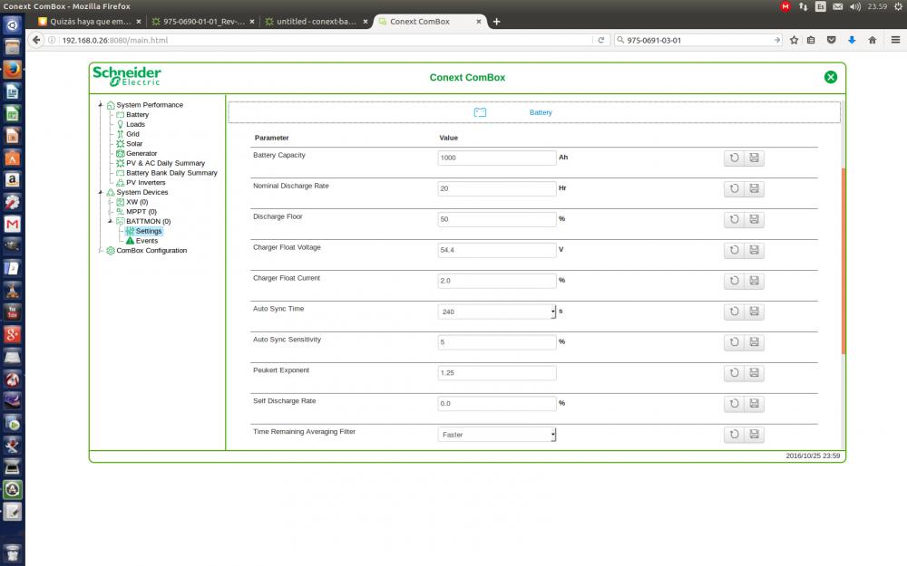Close the Conext ComBox panel with green X
The image size is (907, 566).
point(831,77)
